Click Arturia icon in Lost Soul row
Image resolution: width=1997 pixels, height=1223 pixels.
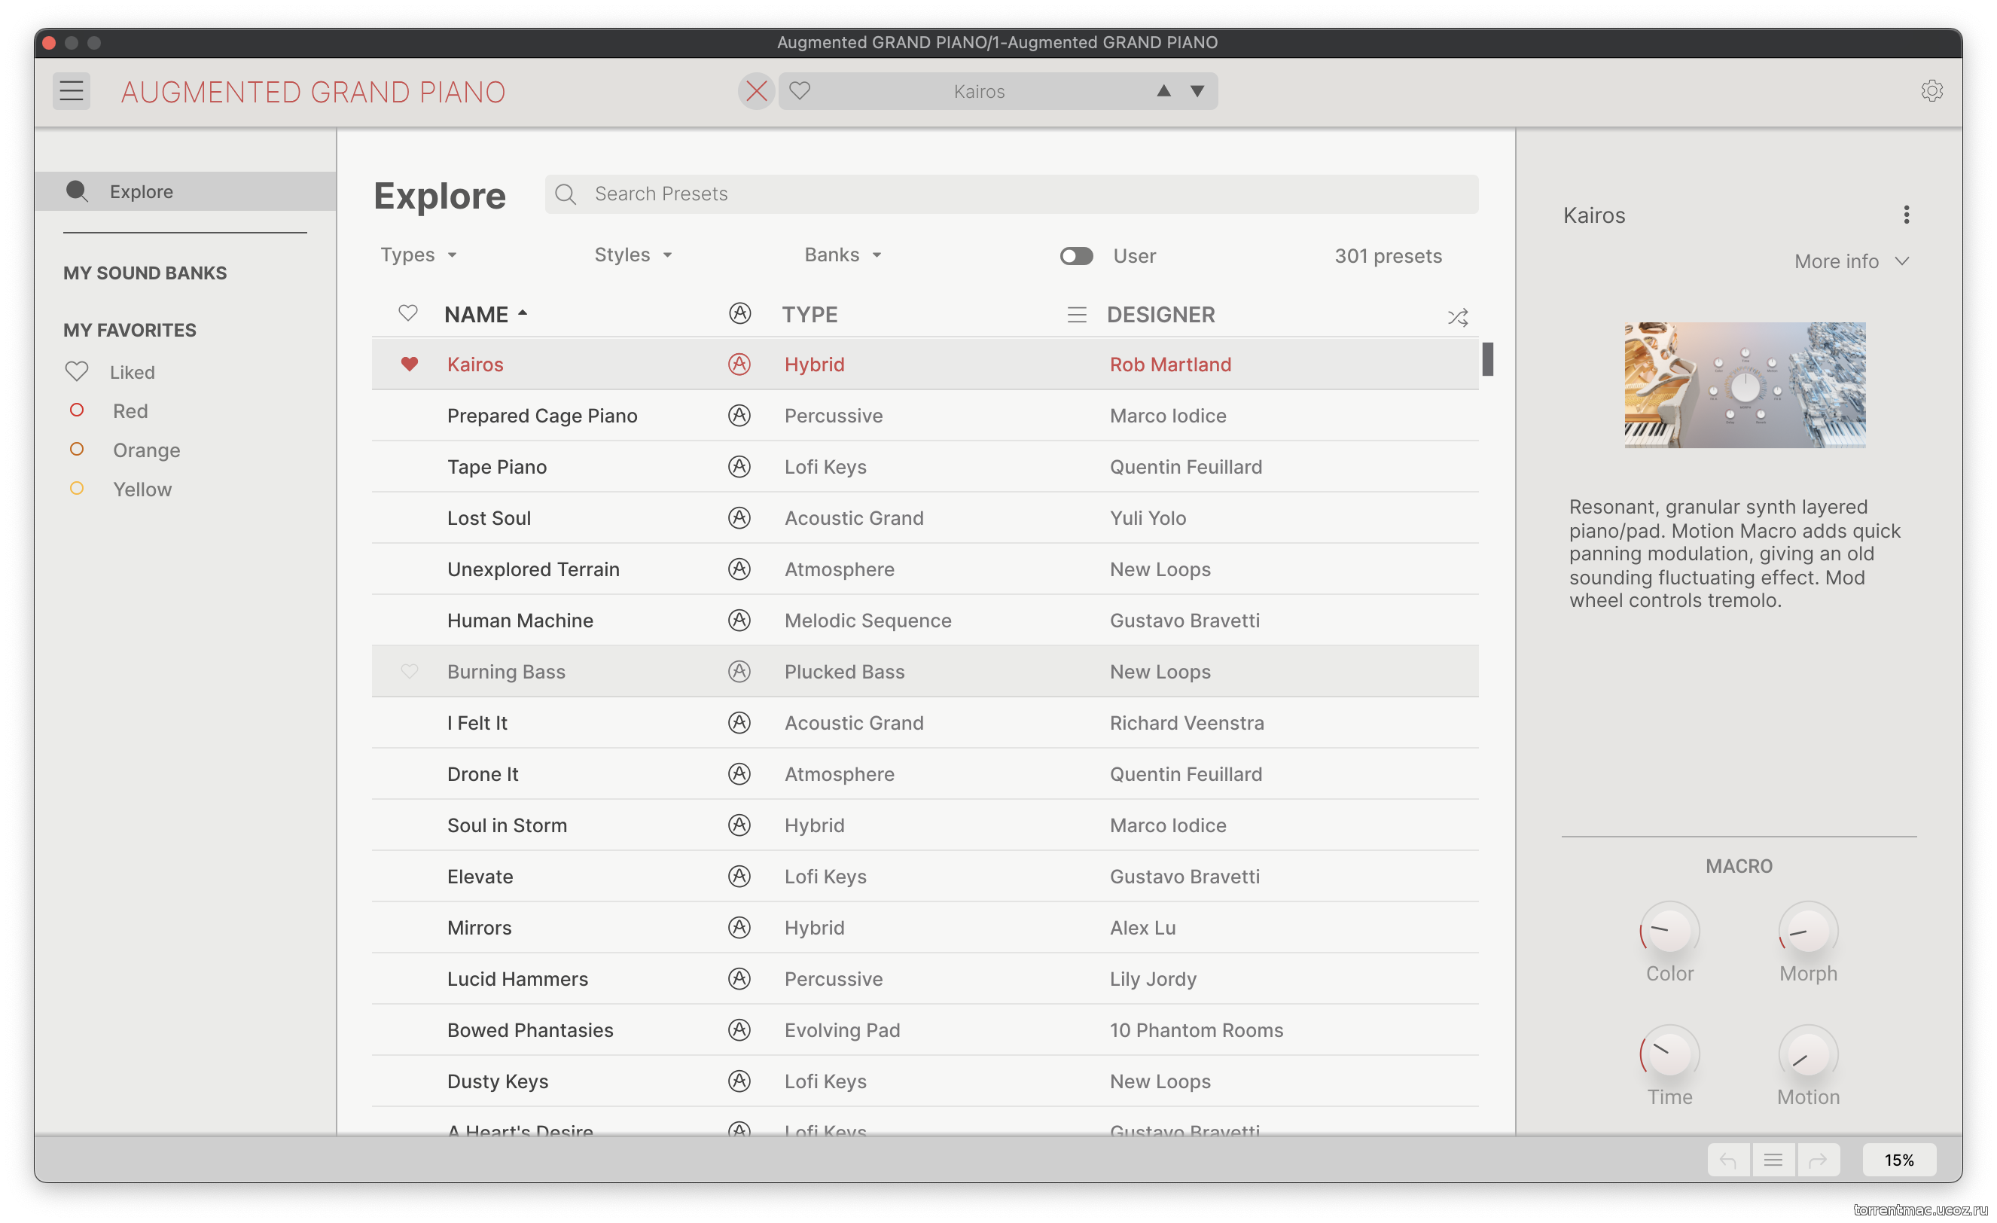739,517
